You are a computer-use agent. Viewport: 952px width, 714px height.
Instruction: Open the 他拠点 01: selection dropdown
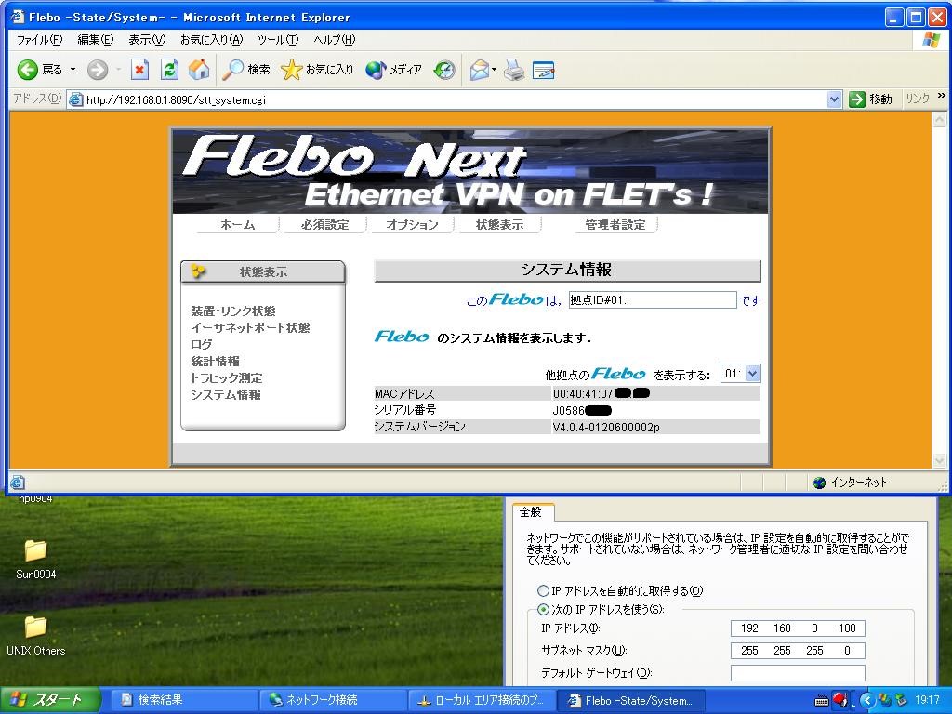point(740,374)
